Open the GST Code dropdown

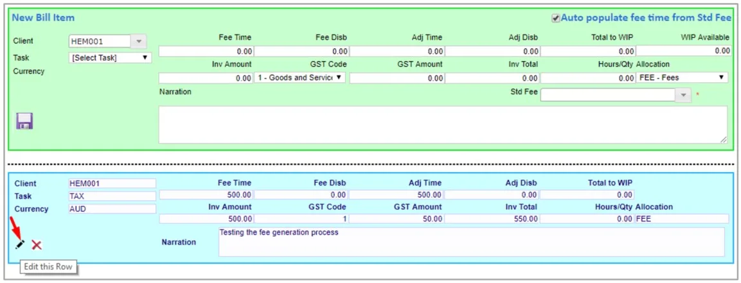(299, 78)
